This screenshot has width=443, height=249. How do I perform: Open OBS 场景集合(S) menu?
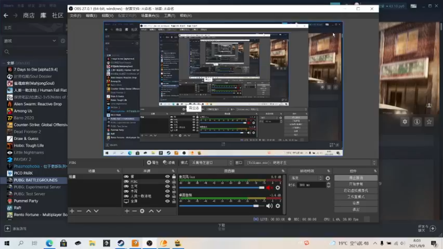coord(150,15)
